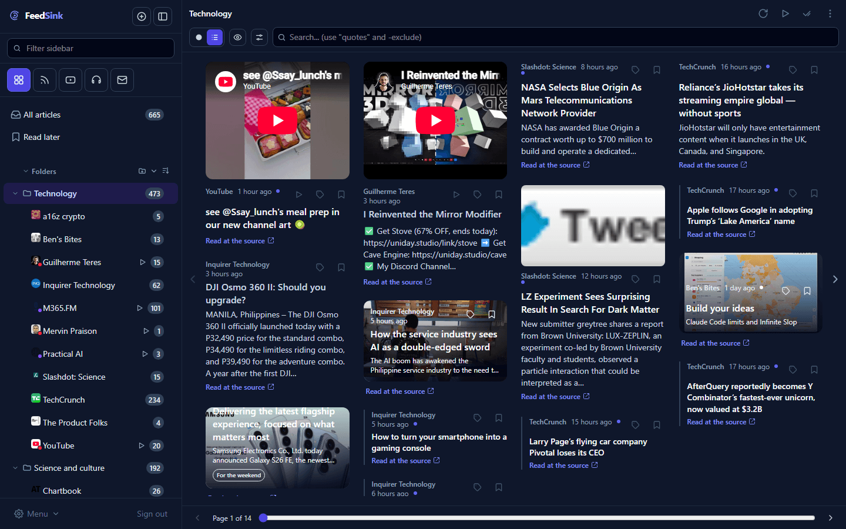
Task: Bookmark the Ssay_lunch meal prep article
Action: tap(341, 195)
